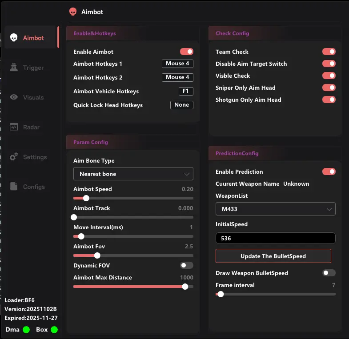349x339 pixels.
Task: Click the Radar panel icon
Action: pos(14,127)
